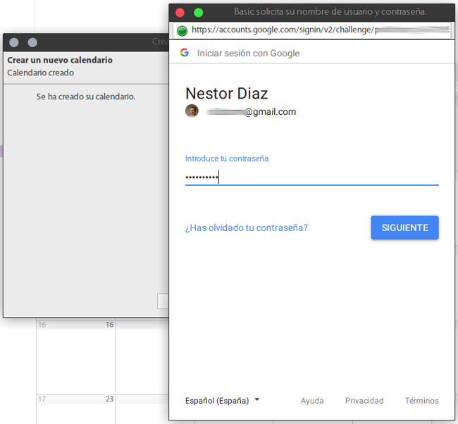Viewport: 458px width, 424px height.
Task: Click second gray button in calendar dialog title bar
Action: [x=32, y=43]
